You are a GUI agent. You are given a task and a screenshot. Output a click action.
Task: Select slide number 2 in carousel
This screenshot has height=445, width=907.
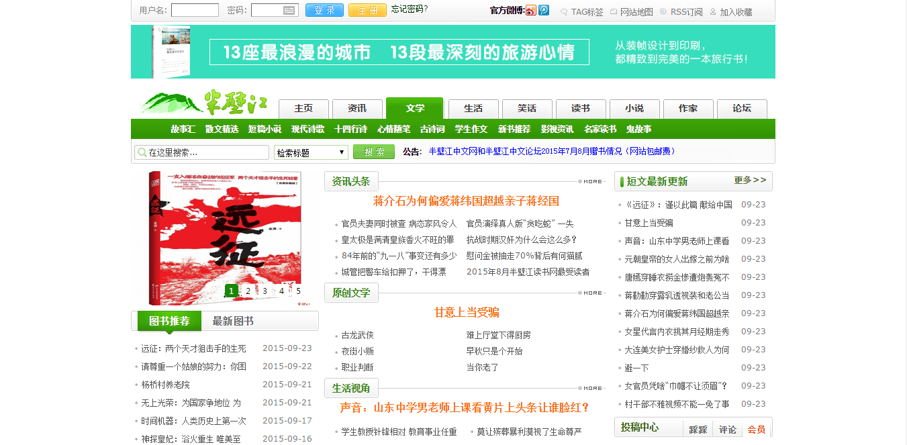[248, 291]
